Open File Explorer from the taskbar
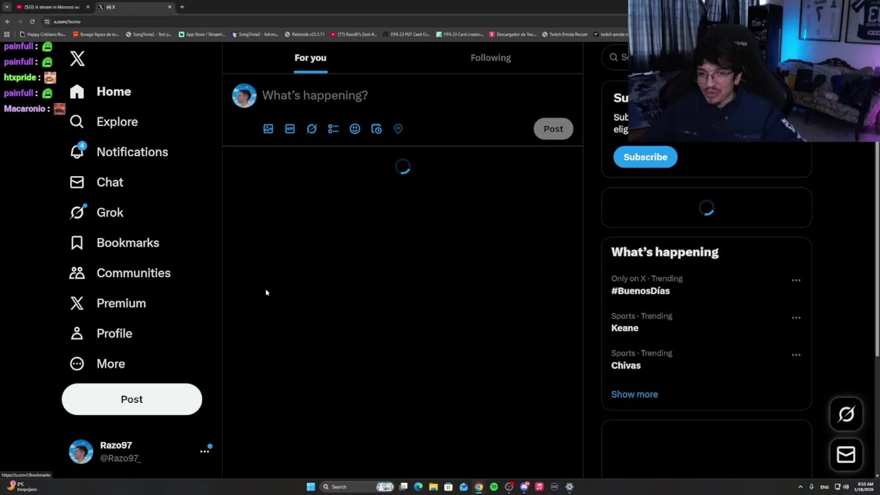Screen dimensions: 880x495 [433, 487]
